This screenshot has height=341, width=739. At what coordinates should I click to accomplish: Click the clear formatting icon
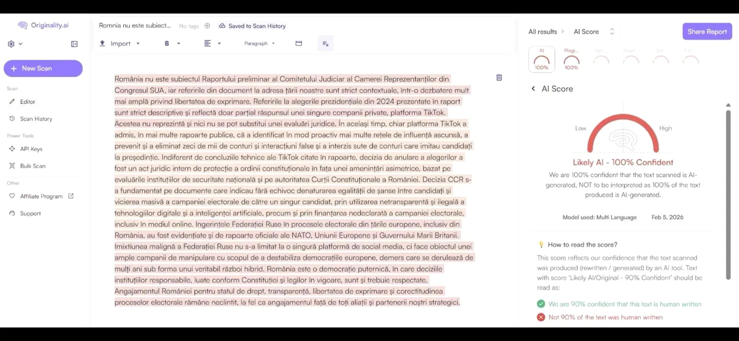click(x=325, y=43)
